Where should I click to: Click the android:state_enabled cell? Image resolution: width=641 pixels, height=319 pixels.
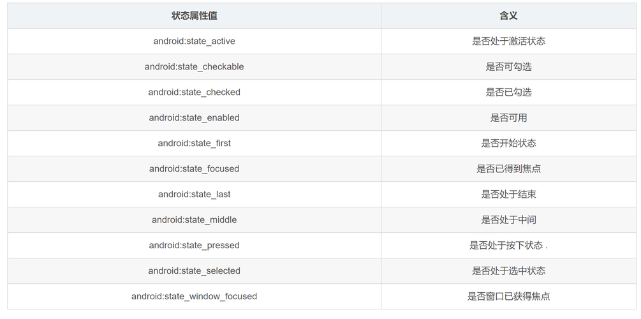coord(194,118)
